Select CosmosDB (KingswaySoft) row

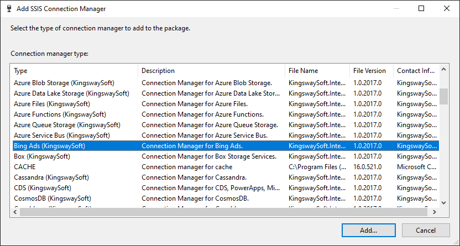point(226,198)
